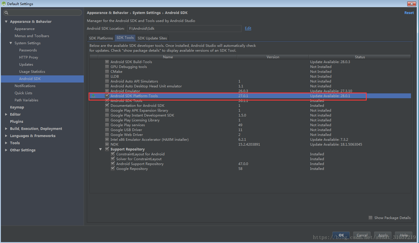Sort table by Name column header
Image resolution: width=419 pixels, height=243 pixels.
click(168, 57)
